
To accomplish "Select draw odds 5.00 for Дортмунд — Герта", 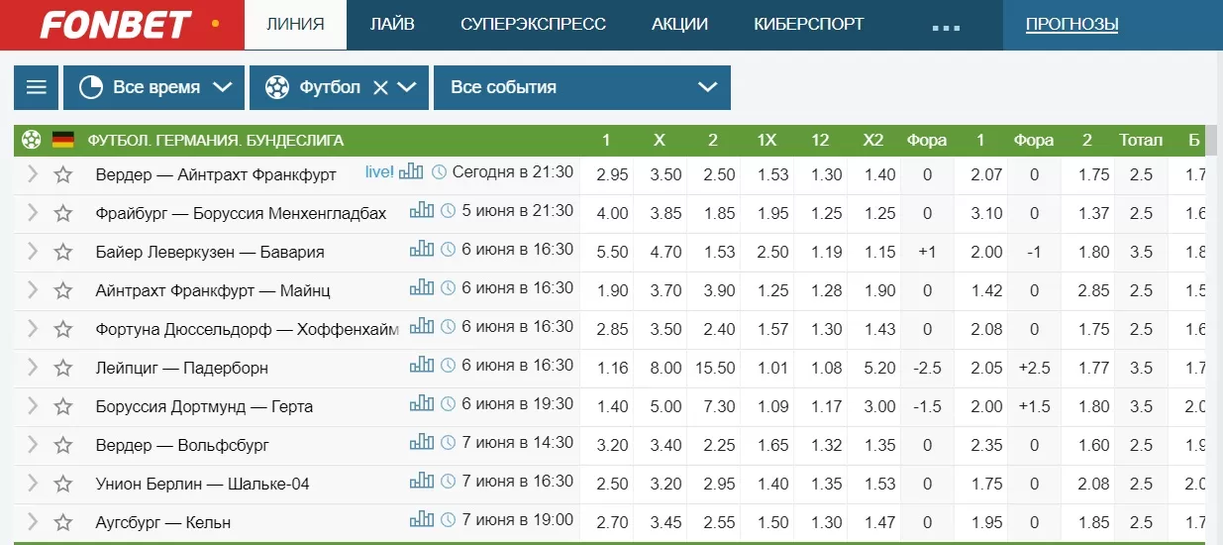I will (665, 406).
